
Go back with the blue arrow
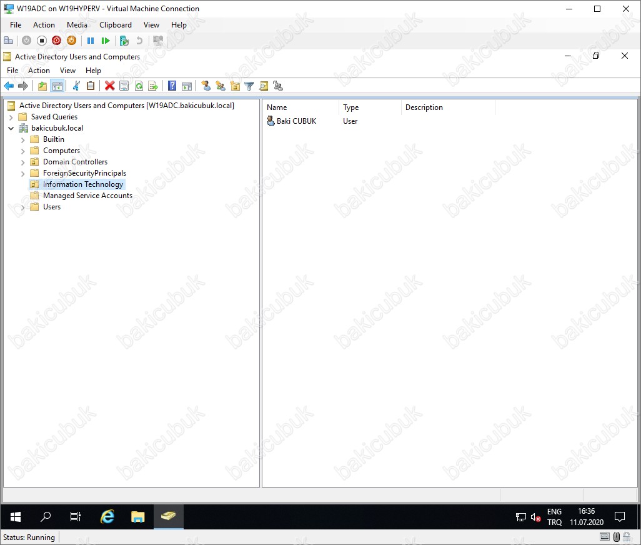click(x=9, y=86)
